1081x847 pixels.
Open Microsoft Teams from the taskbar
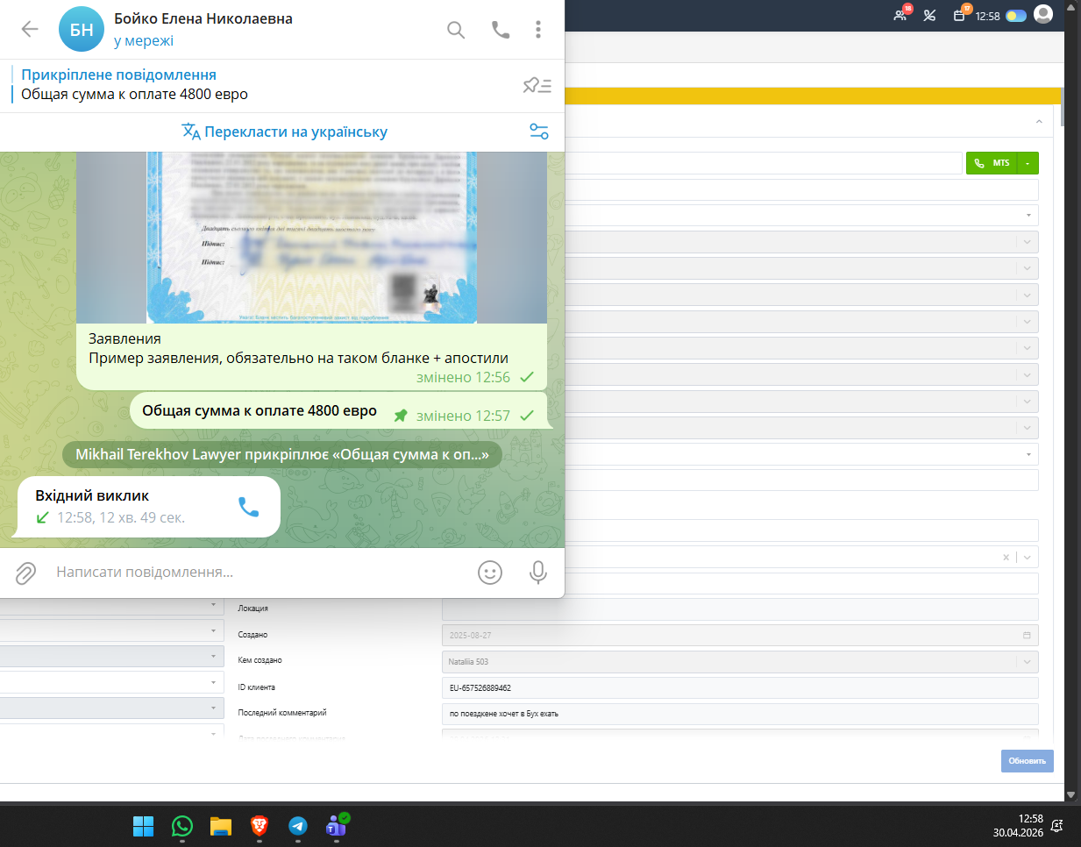click(x=337, y=825)
